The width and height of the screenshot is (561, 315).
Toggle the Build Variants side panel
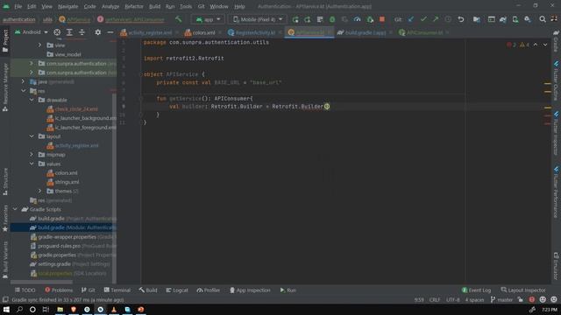pos(5,260)
